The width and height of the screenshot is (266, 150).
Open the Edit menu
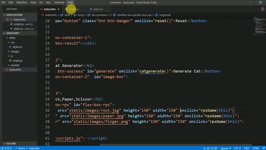(11, 2)
